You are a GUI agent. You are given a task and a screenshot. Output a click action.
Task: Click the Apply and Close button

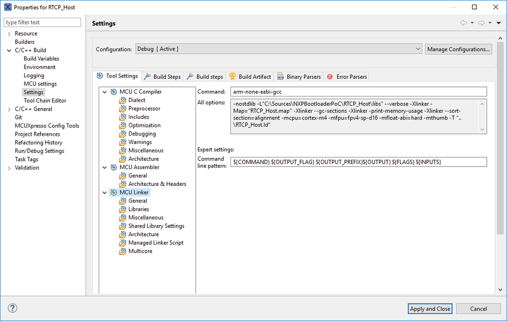(x=430, y=309)
